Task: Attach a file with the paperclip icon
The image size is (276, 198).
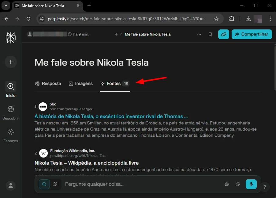Action: point(238,184)
